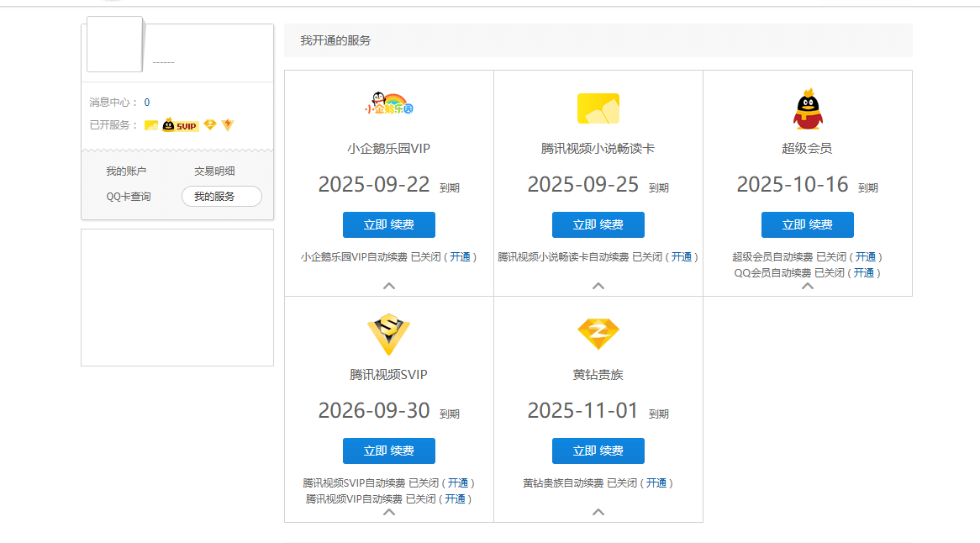This screenshot has width=980, height=543.
Task: Click the 2025-10-16 expiry date
Action: [x=793, y=184]
